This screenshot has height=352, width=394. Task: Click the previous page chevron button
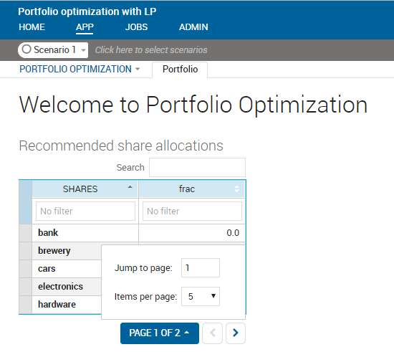[x=212, y=333]
